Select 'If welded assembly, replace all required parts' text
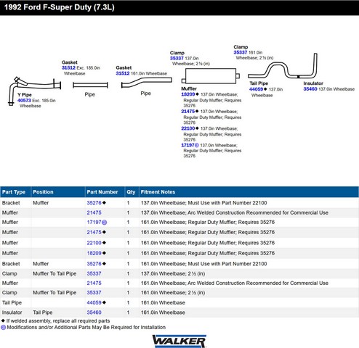This screenshot has height=348, width=359. [x=58, y=321]
